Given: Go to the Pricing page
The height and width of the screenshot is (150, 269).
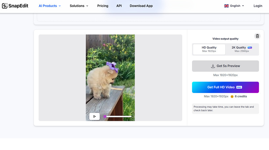Looking at the screenshot, I should point(103,6).
